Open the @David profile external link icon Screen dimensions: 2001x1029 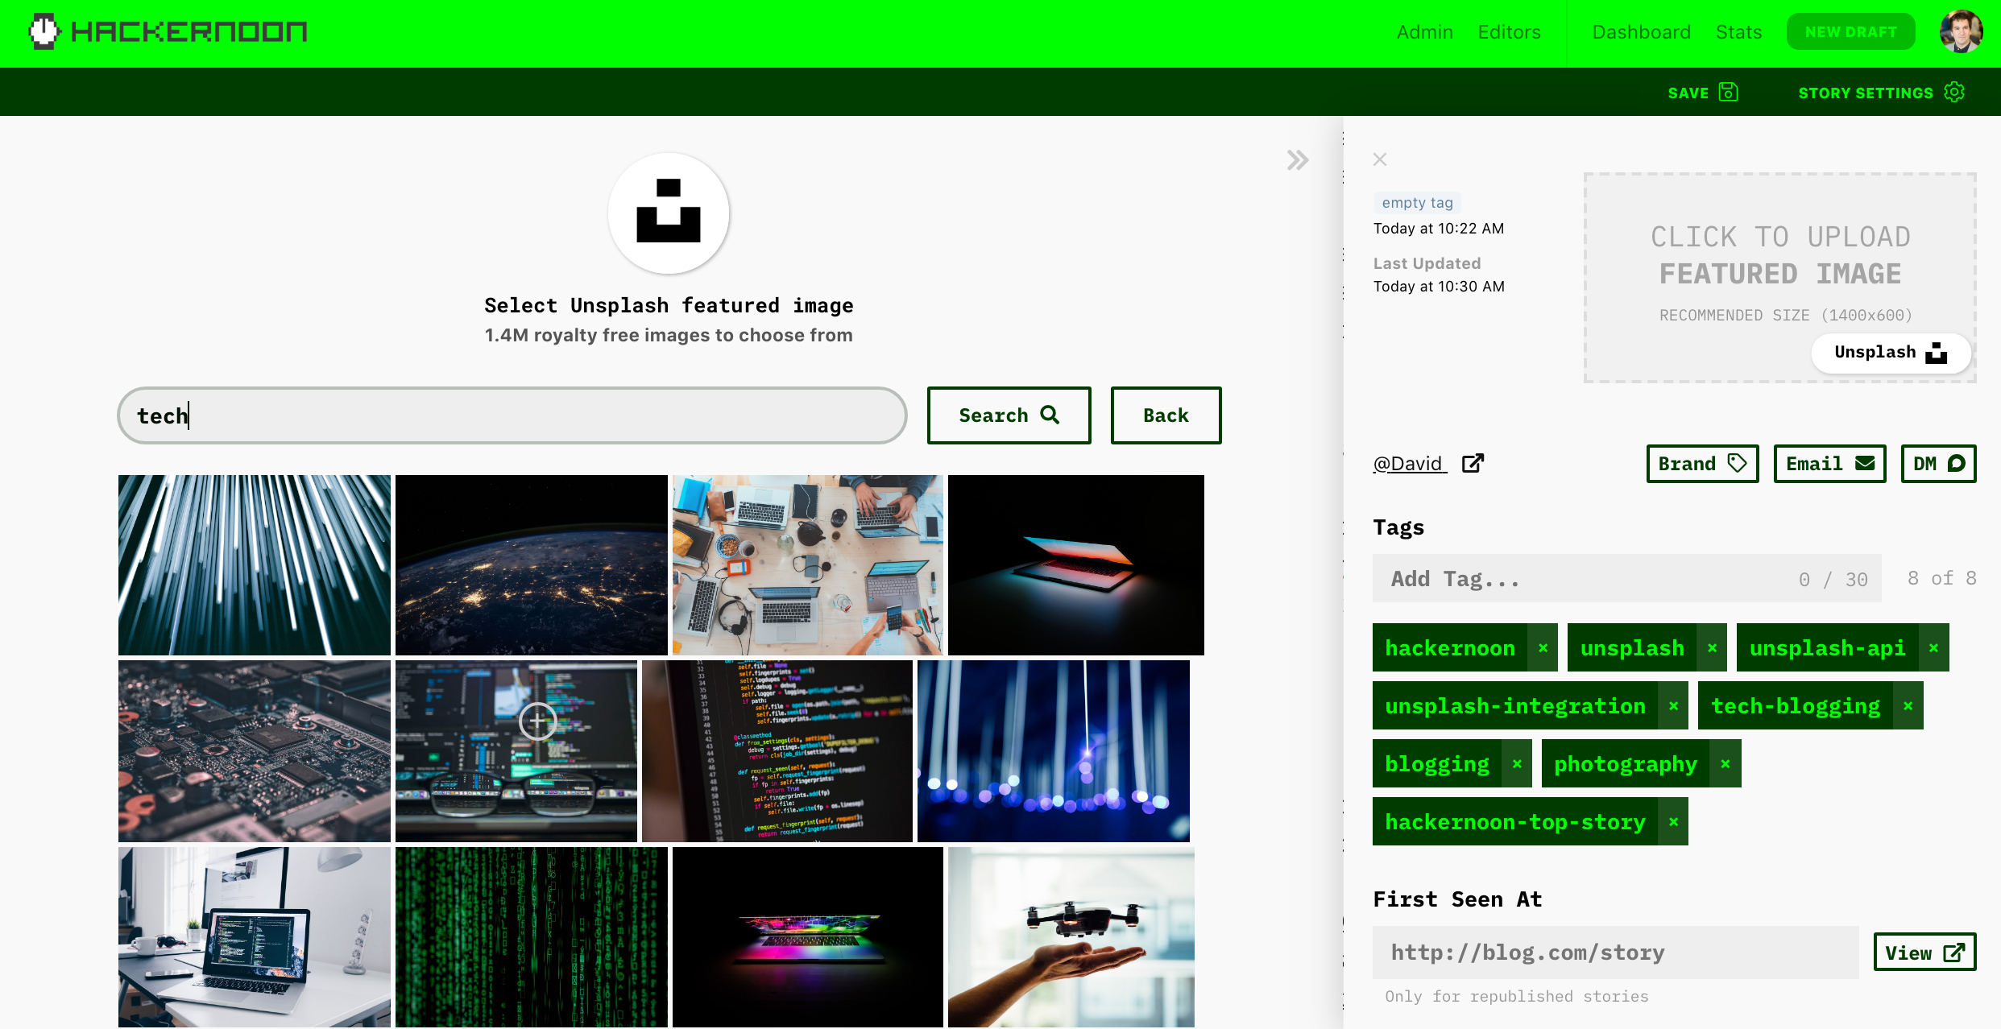[1473, 463]
